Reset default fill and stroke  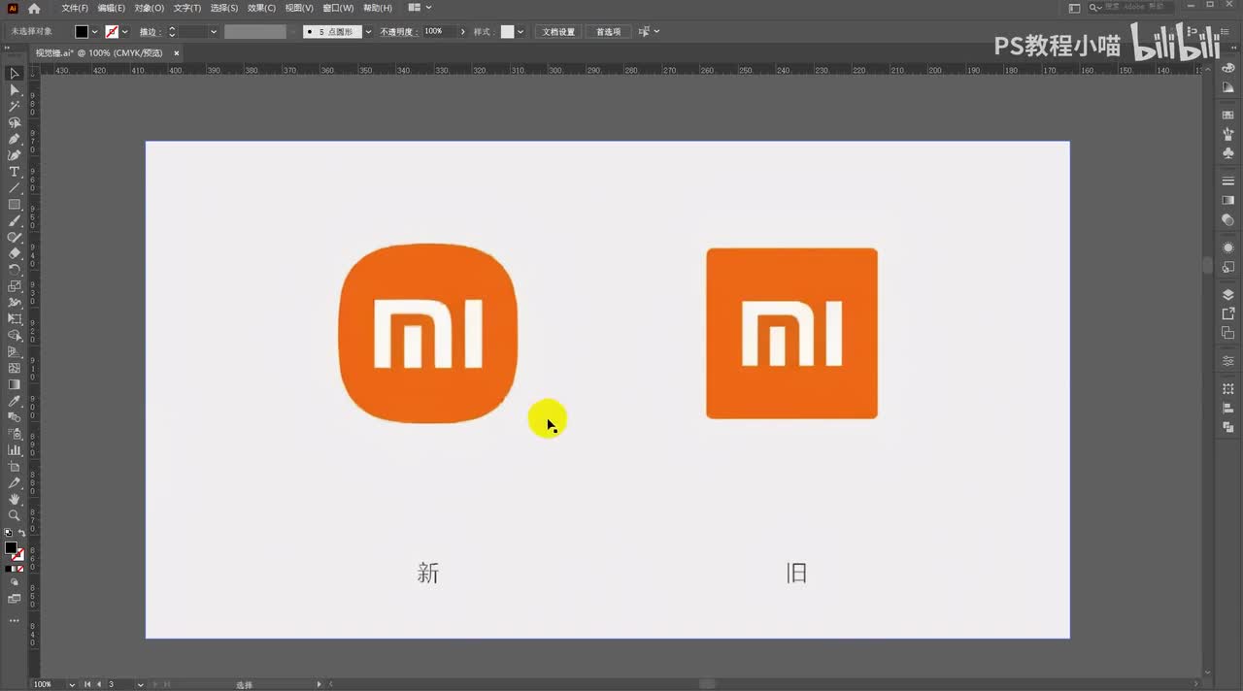9,533
